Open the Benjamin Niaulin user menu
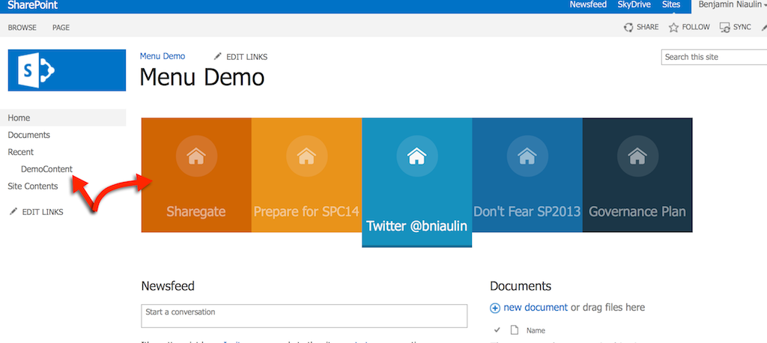 pos(732,5)
